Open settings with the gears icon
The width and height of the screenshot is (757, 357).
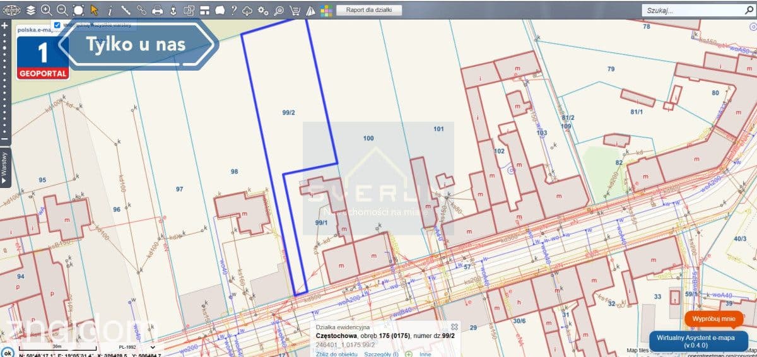(x=263, y=10)
